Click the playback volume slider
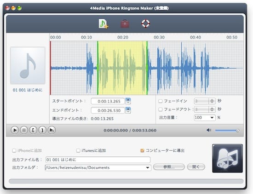 (x=227, y=131)
